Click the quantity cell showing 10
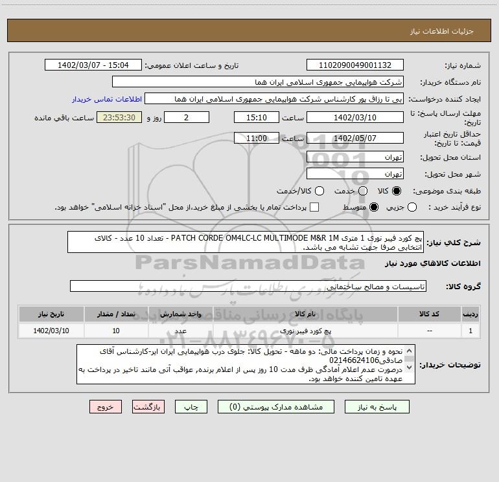Viewport: 499px width, 482px height. (116, 331)
